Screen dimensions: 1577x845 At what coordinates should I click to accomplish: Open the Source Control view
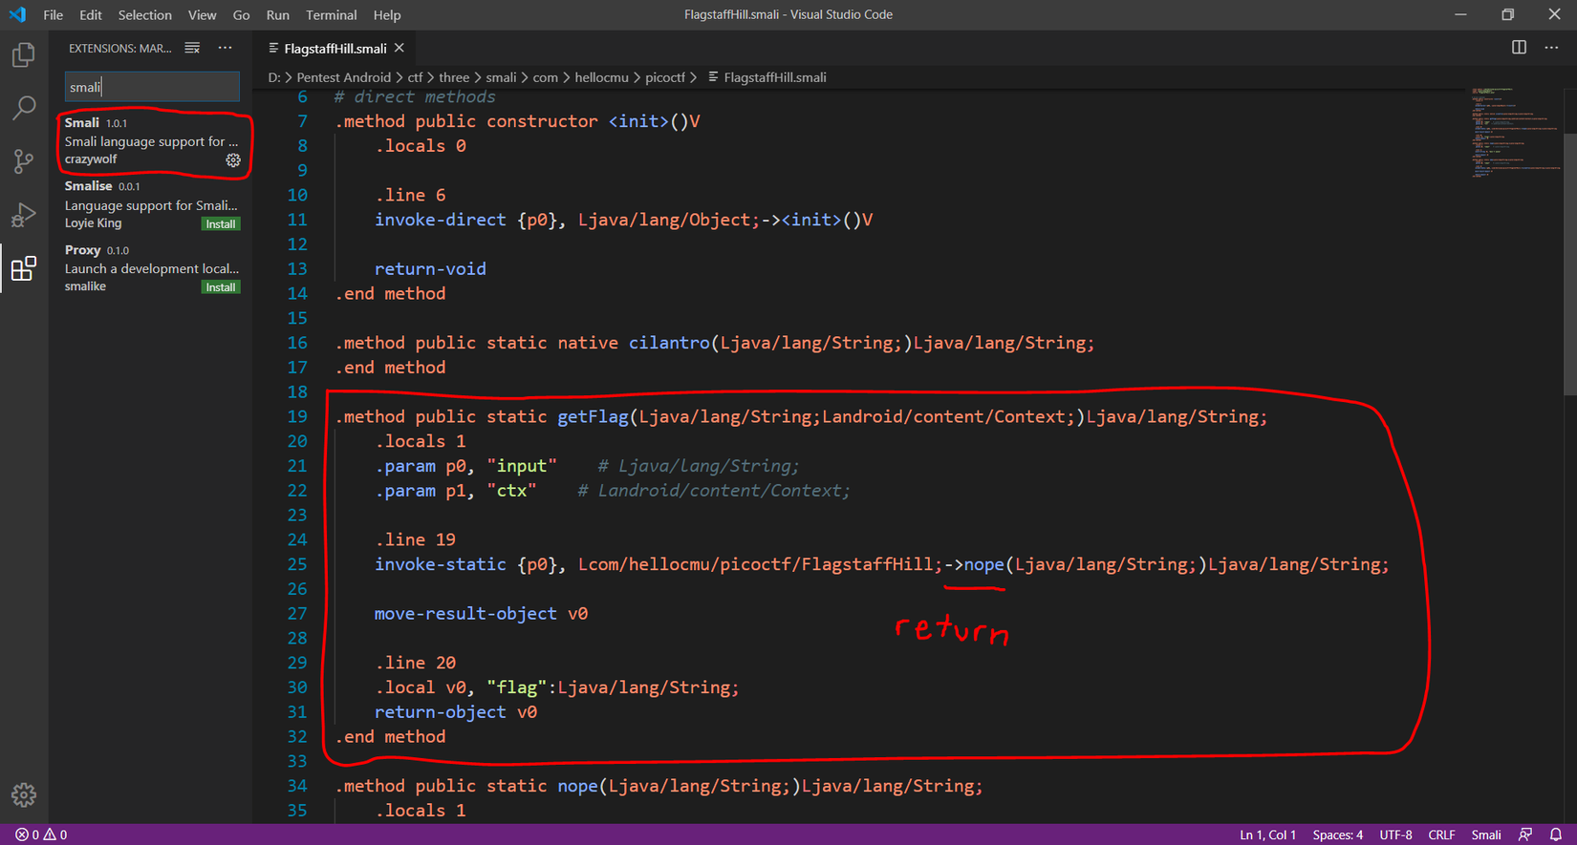point(24,161)
